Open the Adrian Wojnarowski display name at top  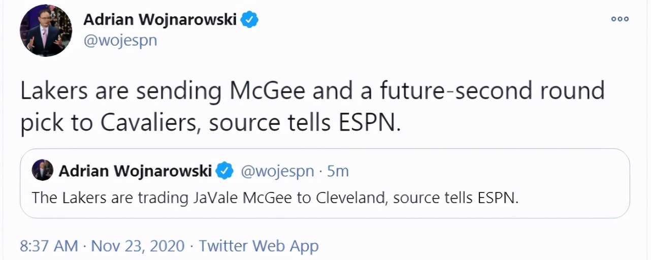pos(160,20)
